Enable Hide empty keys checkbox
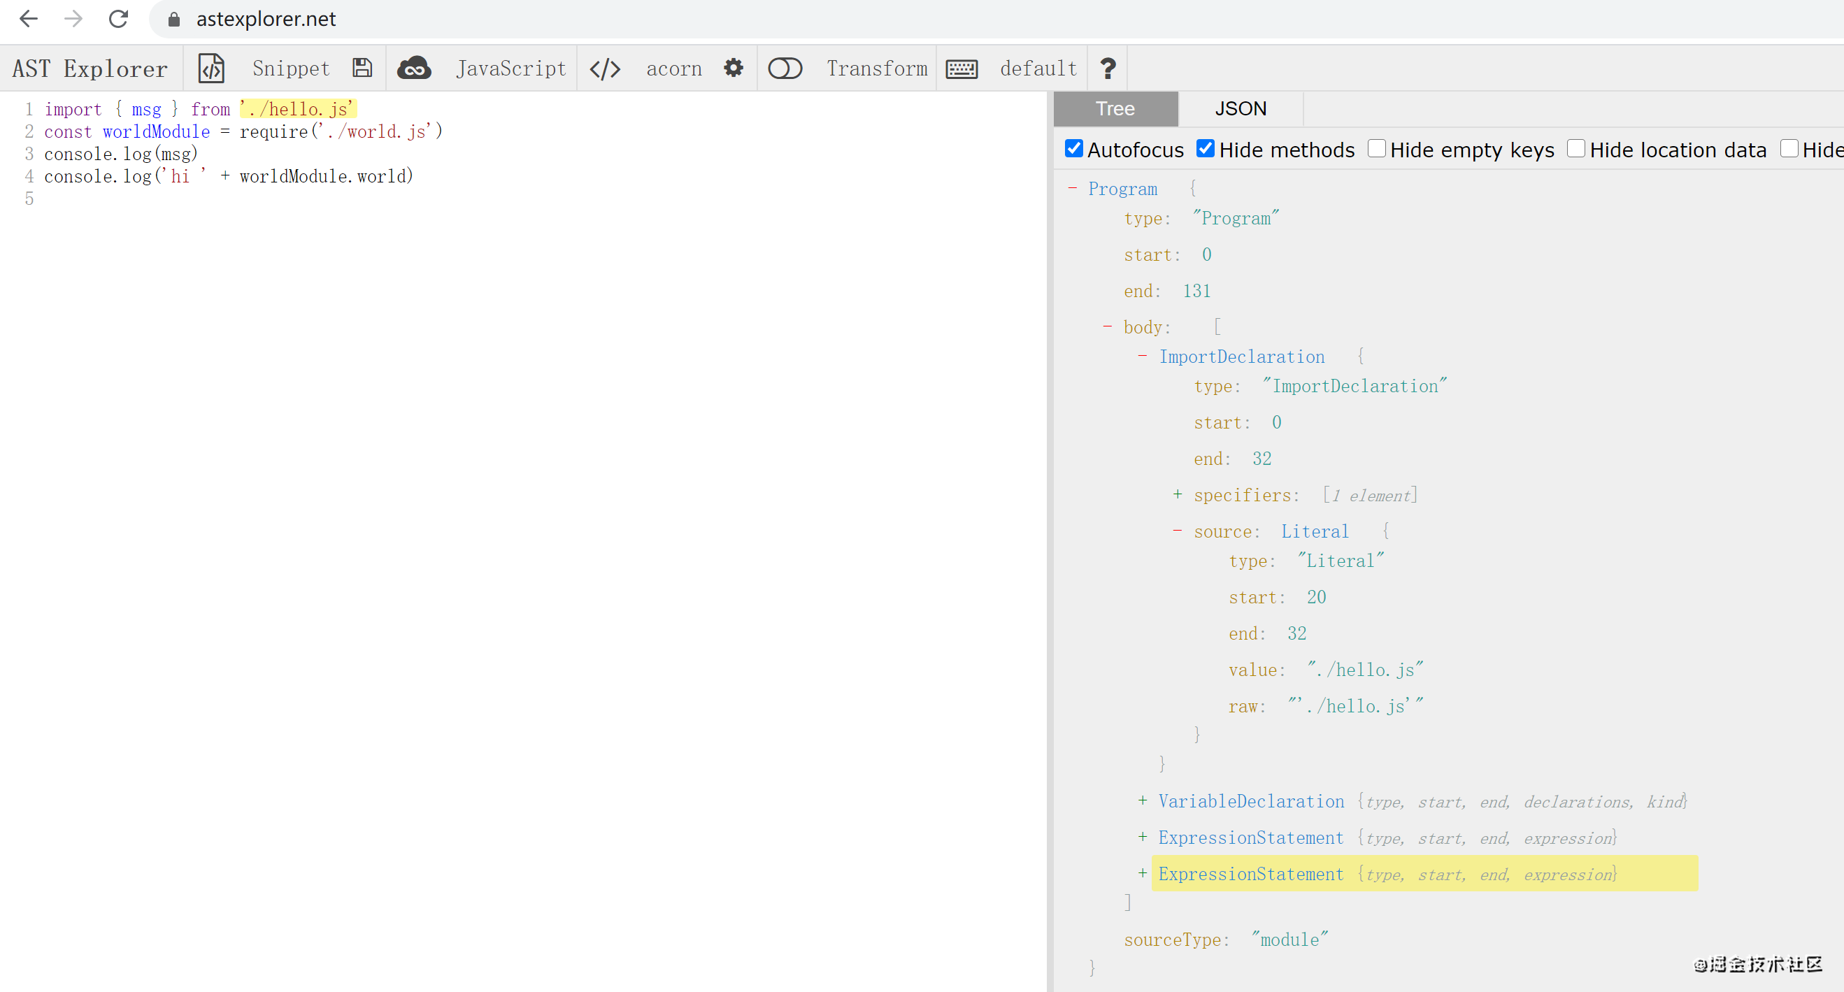 (1376, 149)
